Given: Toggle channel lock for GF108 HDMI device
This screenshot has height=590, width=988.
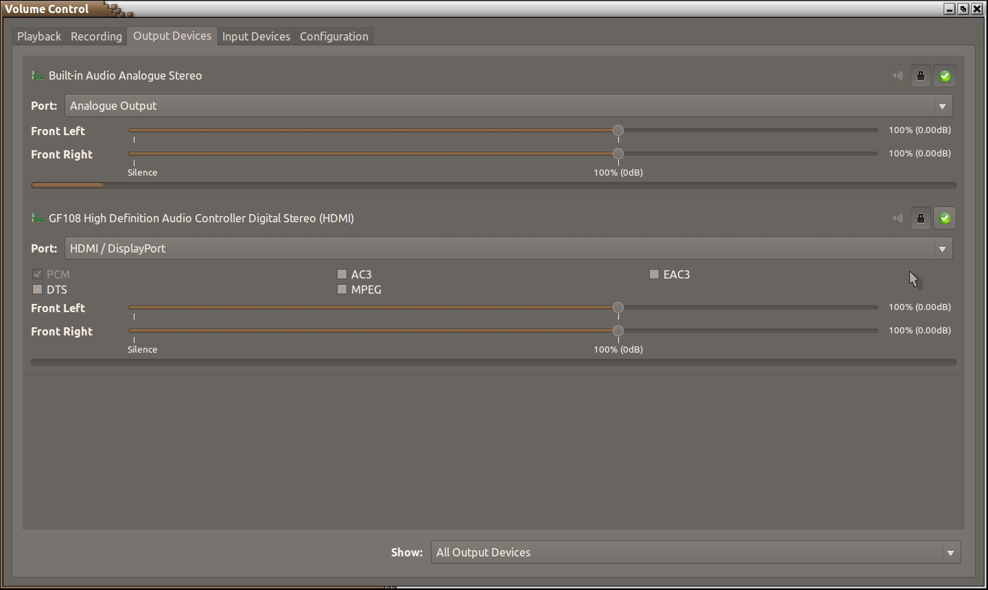Looking at the screenshot, I should point(921,219).
